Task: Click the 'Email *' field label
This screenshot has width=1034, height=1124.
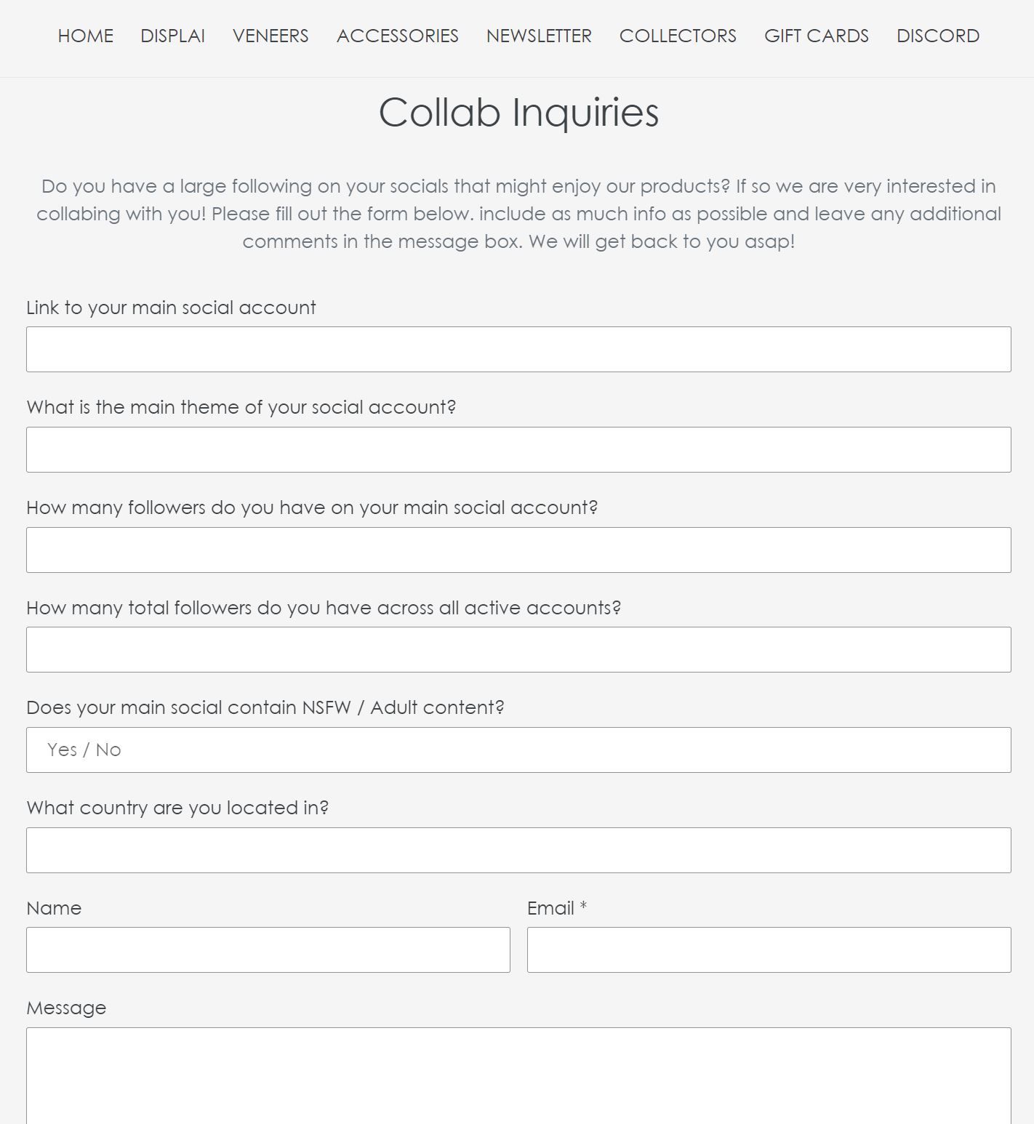Action: click(x=556, y=908)
